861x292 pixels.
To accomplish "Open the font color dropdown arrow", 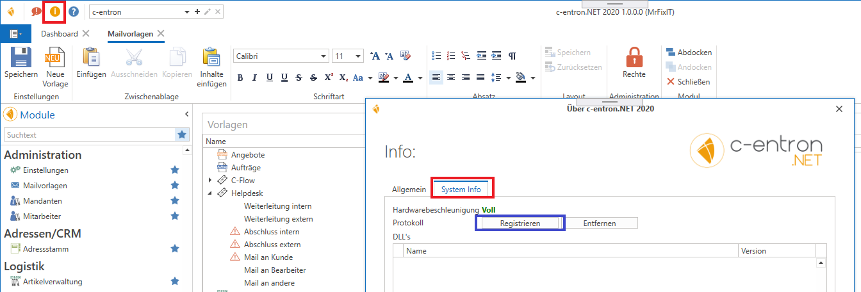I will point(420,78).
